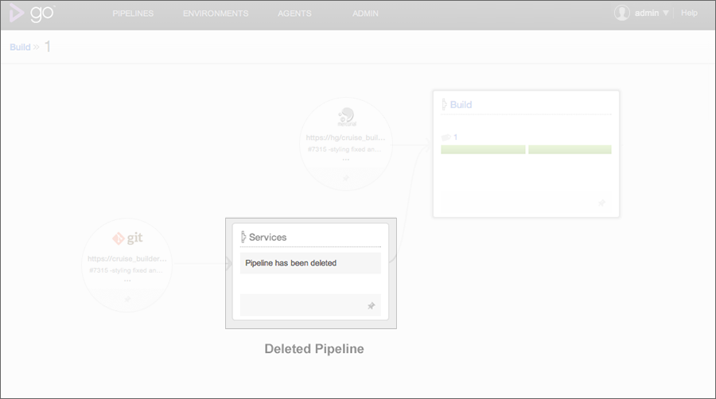This screenshot has height=399, width=716.
Task: Click the label icon beside instance 1
Action: pyautogui.click(x=446, y=138)
